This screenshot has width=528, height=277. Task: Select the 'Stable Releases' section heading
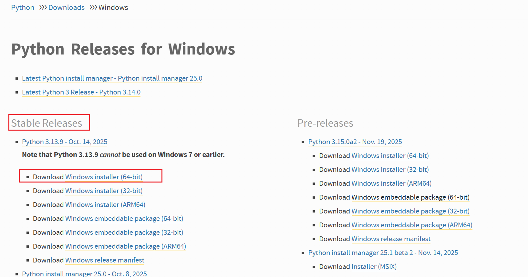[47, 123]
